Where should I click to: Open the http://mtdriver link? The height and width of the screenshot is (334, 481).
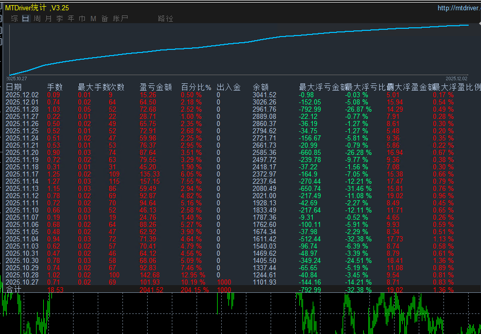click(459, 8)
